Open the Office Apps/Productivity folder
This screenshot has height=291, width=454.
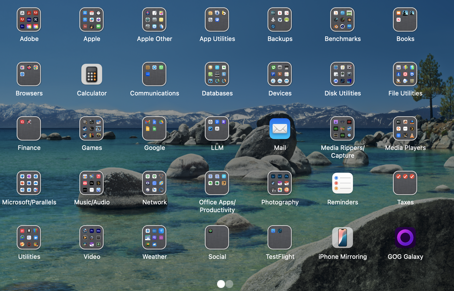pyautogui.click(x=217, y=183)
